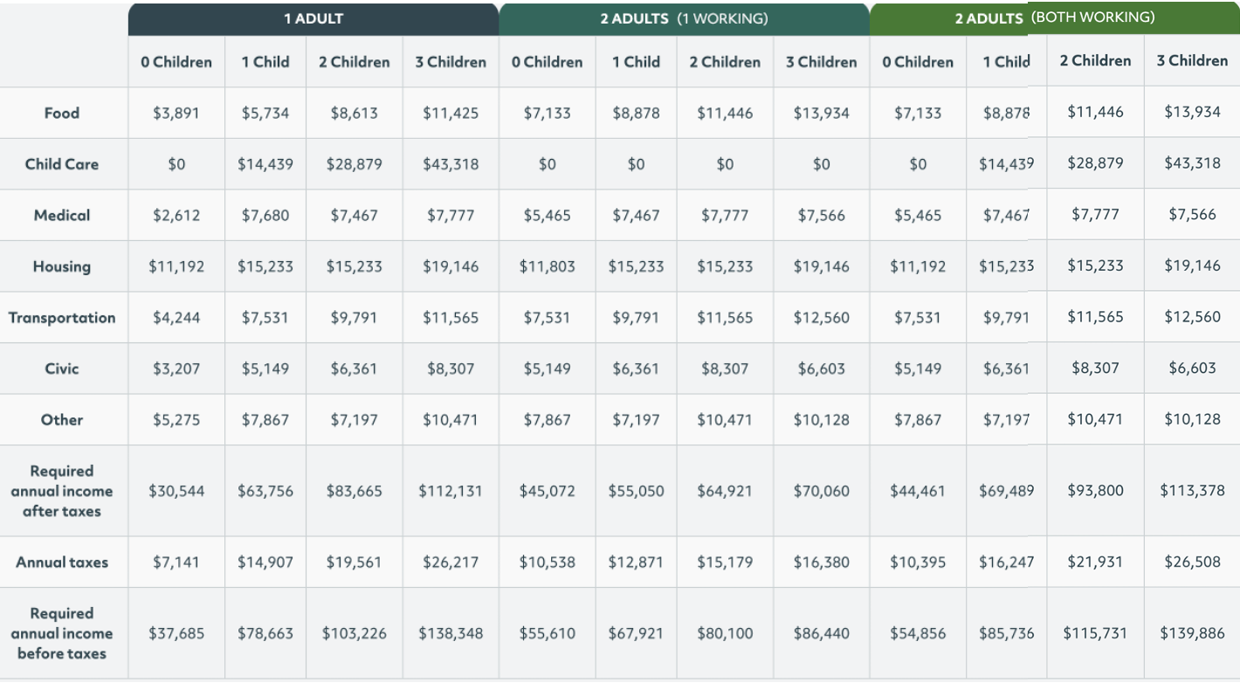Screen dimensions: 1240x683
Task: Click the $37,685 income before taxes cell
Action: (x=176, y=633)
